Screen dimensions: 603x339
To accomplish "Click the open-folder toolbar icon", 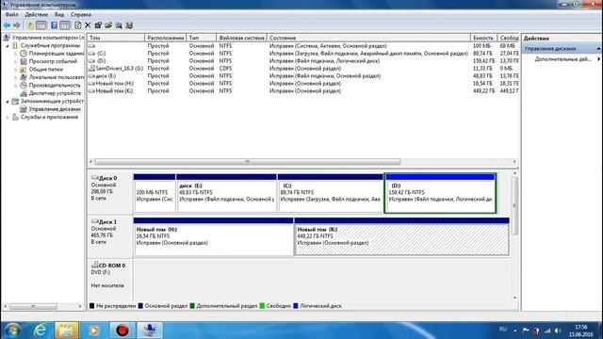I will [108, 25].
